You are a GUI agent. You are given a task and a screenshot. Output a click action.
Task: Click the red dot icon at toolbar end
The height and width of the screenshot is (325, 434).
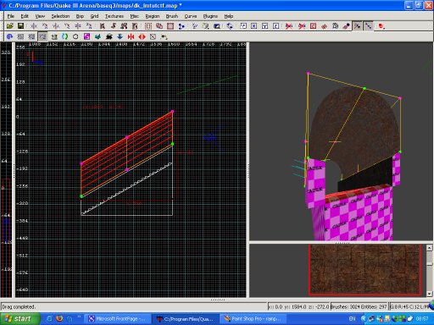381,26
